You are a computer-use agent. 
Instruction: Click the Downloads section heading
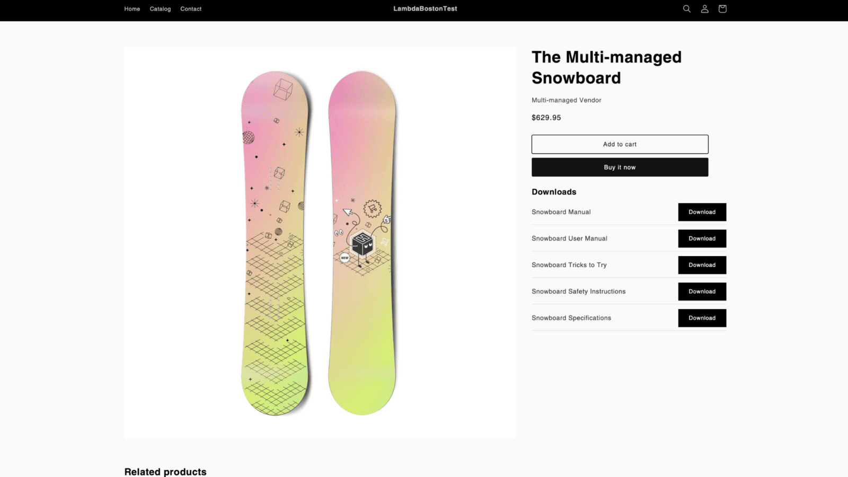(554, 192)
